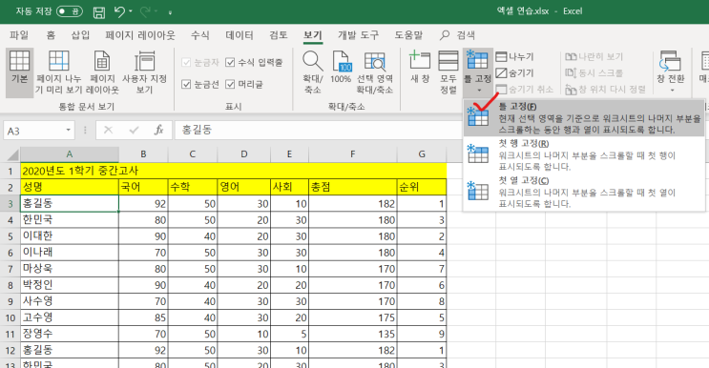Open 페이지 나누기 미리 보기 view
The width and height of the screenshot is (709, 368).
pyautogui.click(x=59, y=72)
